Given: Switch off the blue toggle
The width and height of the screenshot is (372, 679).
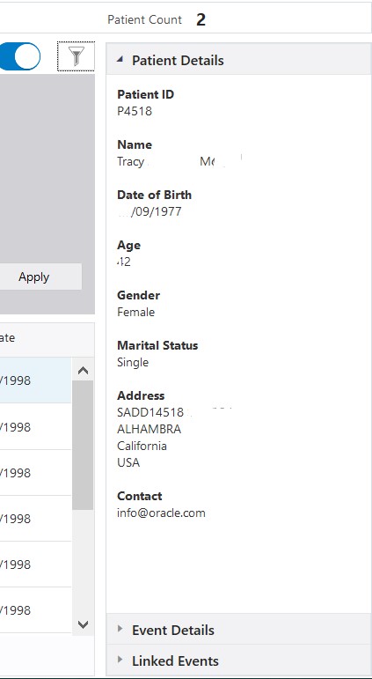Looking at the screenshot, I should pos(20,56).
